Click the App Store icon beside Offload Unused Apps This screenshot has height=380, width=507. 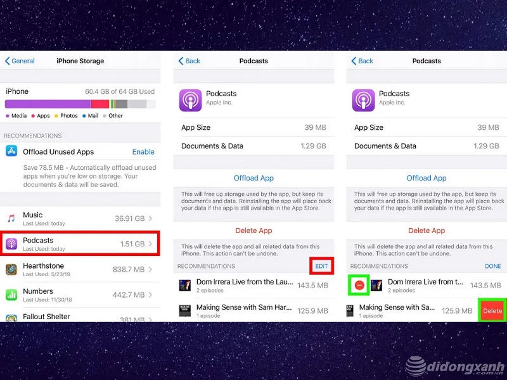11,151
